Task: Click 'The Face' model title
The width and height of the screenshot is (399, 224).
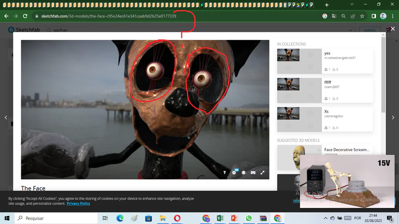Action: [33, 188]
